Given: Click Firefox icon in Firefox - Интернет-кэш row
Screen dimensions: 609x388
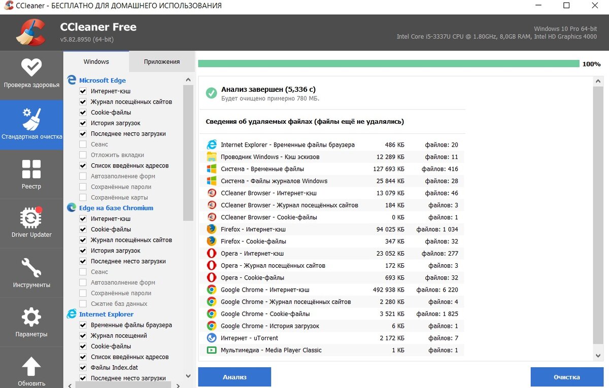Looking at the screenshot, I should tap(212, 229).
